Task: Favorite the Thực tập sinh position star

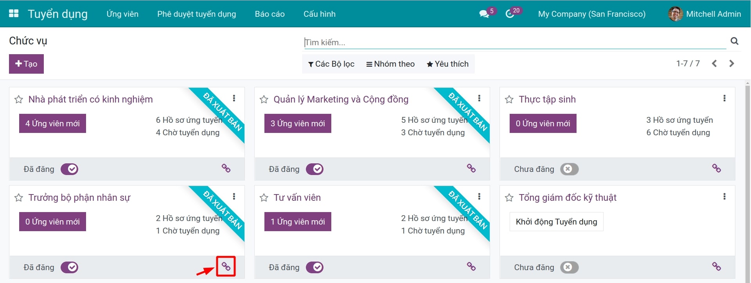Action: (x=509, y=100)
